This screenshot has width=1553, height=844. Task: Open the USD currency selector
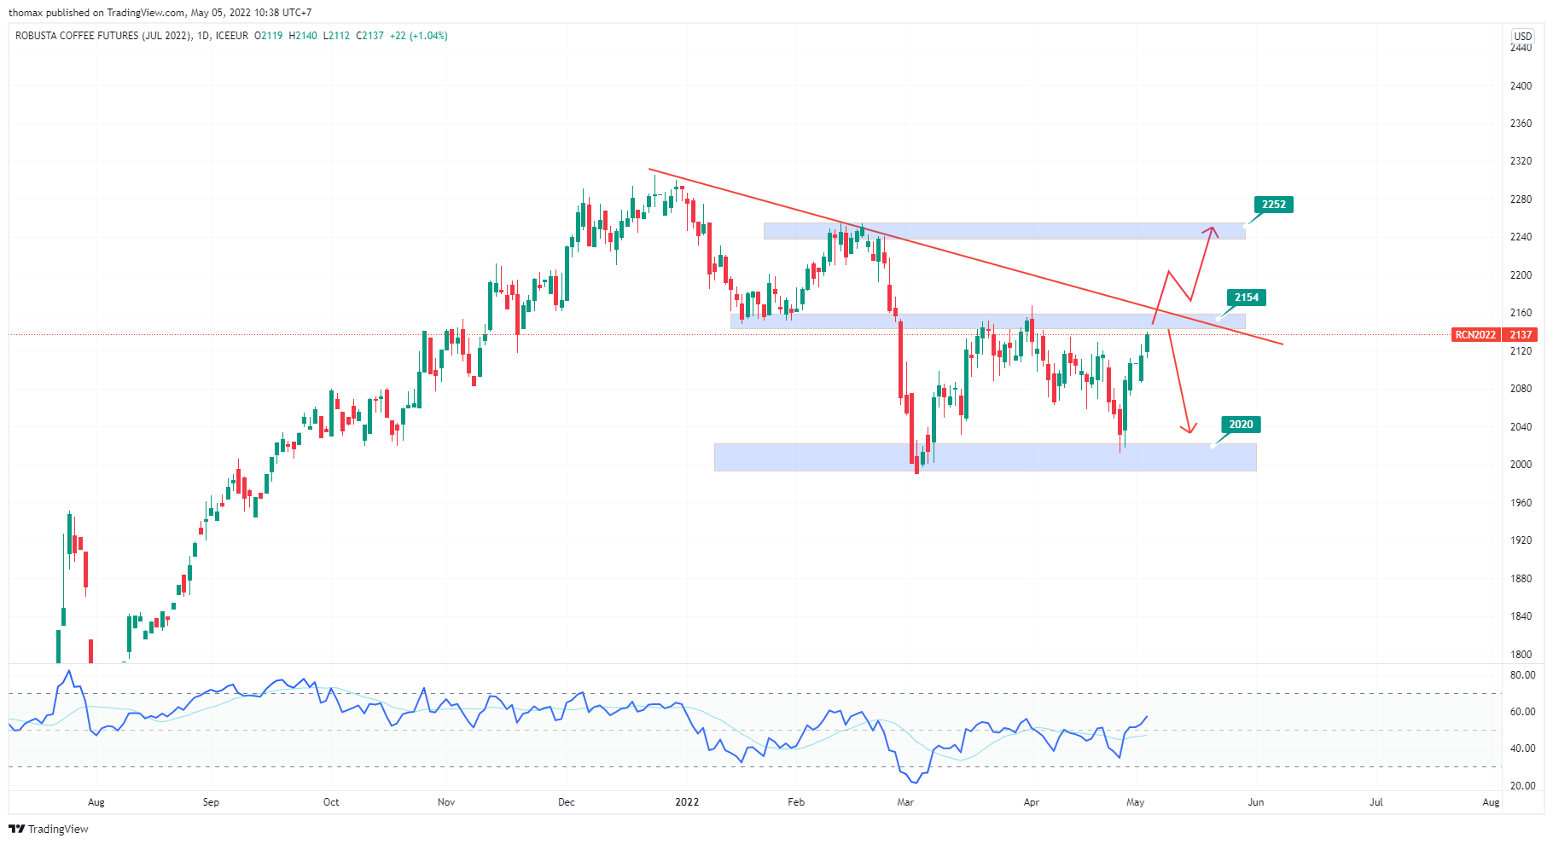click(x=1522, y=36)
